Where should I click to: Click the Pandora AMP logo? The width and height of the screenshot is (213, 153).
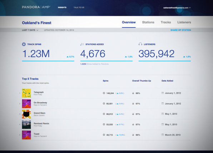click(36, 7)
